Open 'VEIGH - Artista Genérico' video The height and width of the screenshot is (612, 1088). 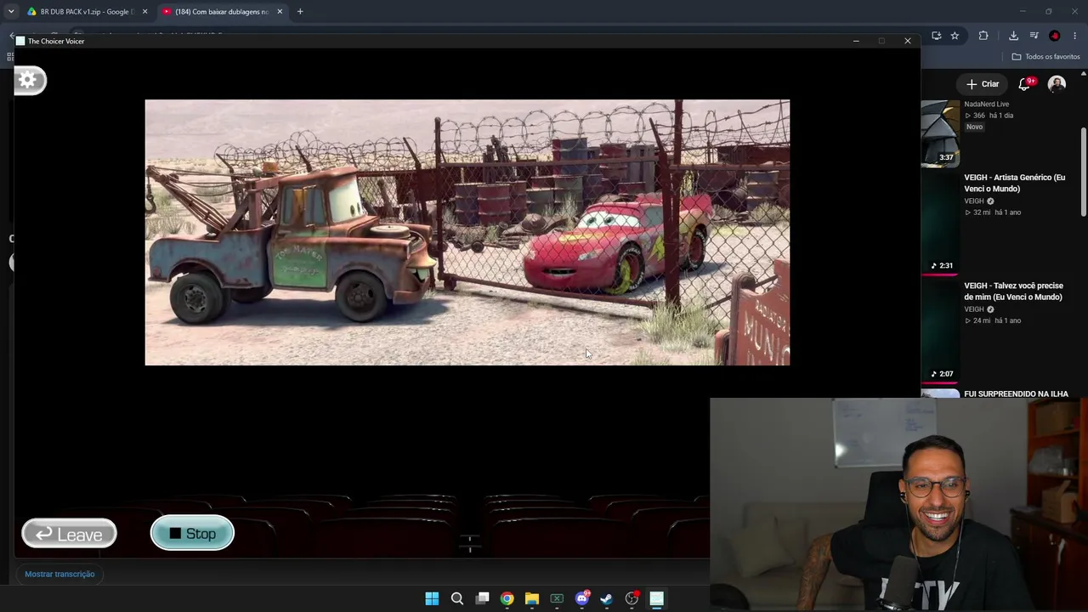(x=1014, y=183)
